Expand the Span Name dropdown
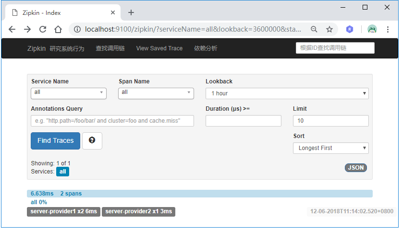Image resolution: width=402 pixels, height=231 pixels. [x=156, y=93]
